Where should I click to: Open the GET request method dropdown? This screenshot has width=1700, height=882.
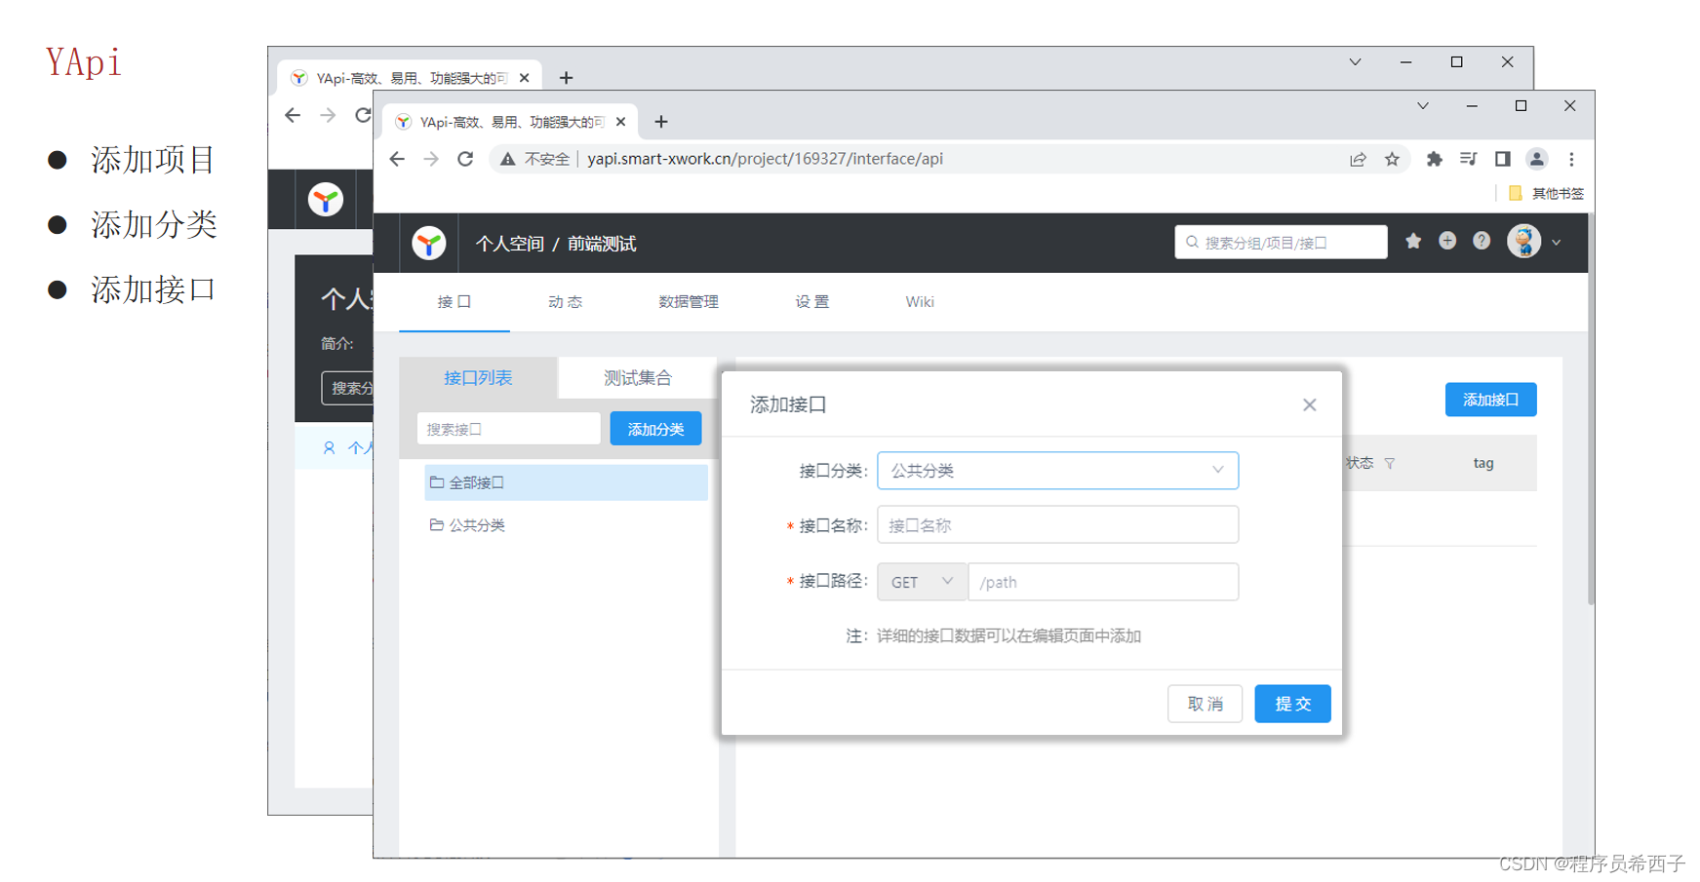pyautogui.click(x=922, y=582)
